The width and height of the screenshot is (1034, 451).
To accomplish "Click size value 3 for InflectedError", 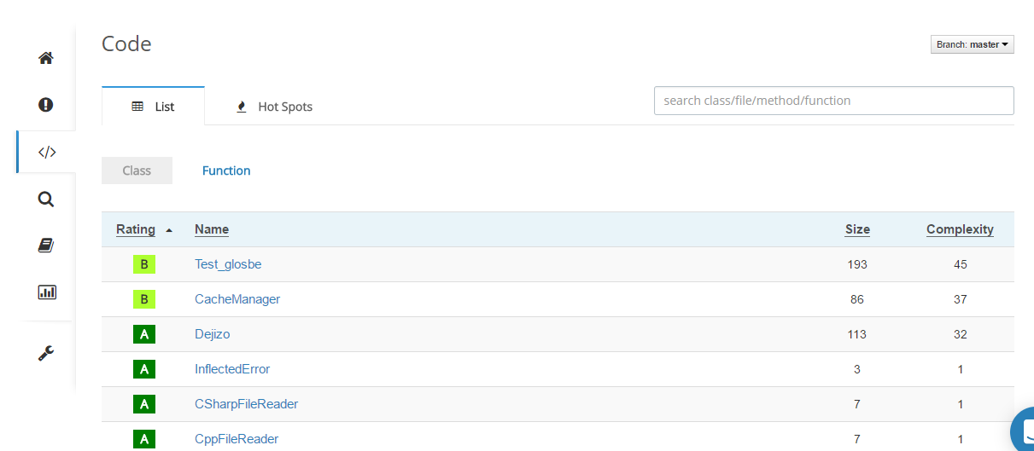I will tap(857, 369).
